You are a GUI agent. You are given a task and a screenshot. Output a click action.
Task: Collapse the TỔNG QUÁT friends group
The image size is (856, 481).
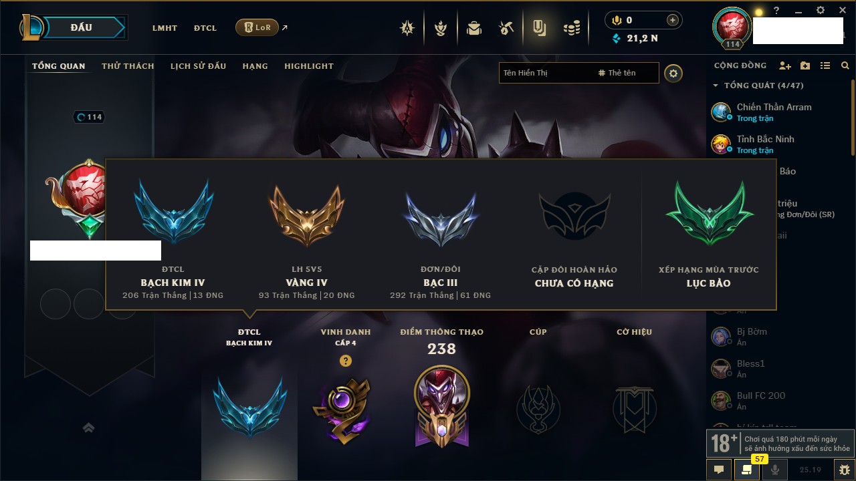[716, 86]
